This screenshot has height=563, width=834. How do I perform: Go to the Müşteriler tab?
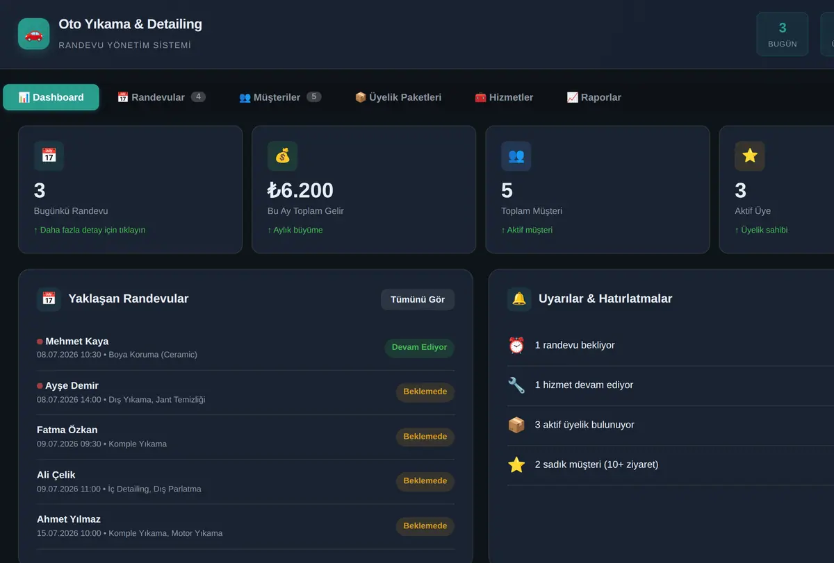280,97
